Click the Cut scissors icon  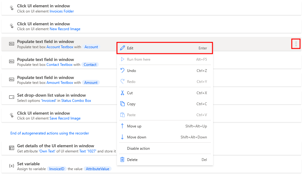click(x=122, y=93)
